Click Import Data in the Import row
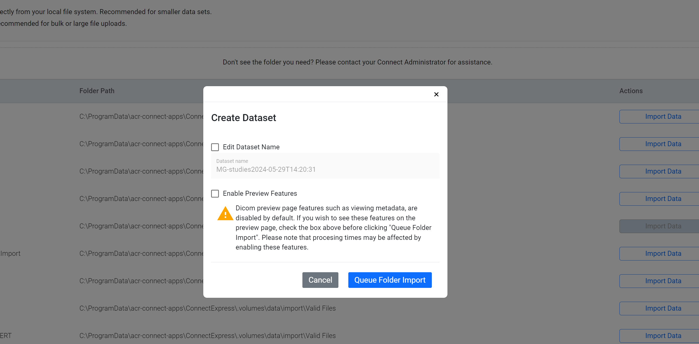The image size is (699, 344). pos(663,253)
